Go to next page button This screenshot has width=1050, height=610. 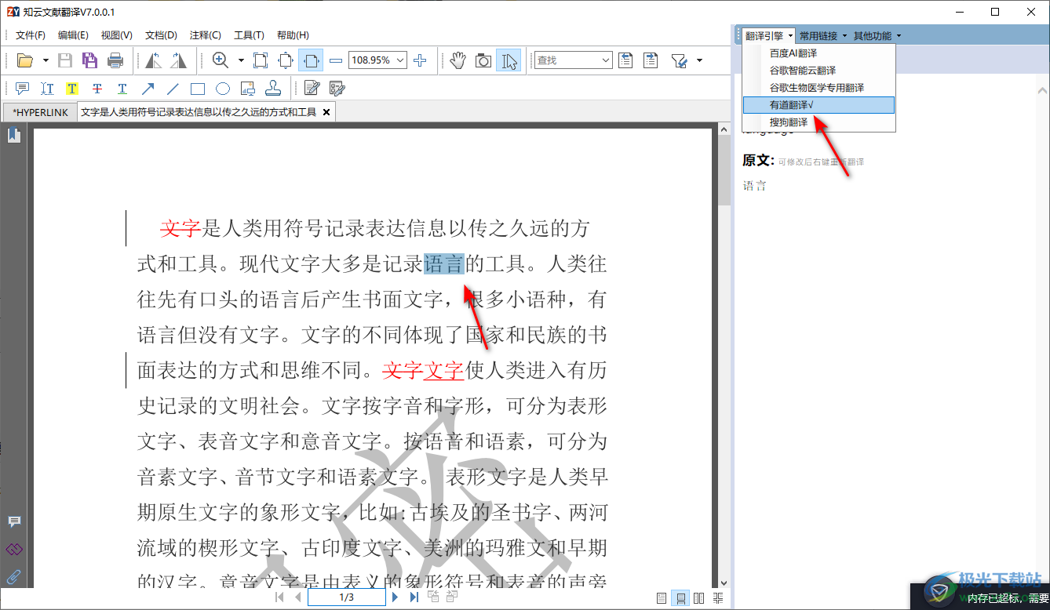[396, 597]
